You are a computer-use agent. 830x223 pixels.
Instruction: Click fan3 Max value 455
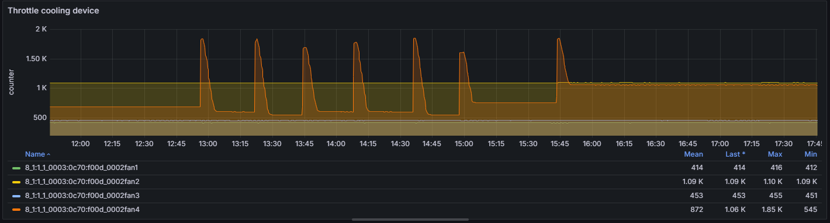coord(776,196)
